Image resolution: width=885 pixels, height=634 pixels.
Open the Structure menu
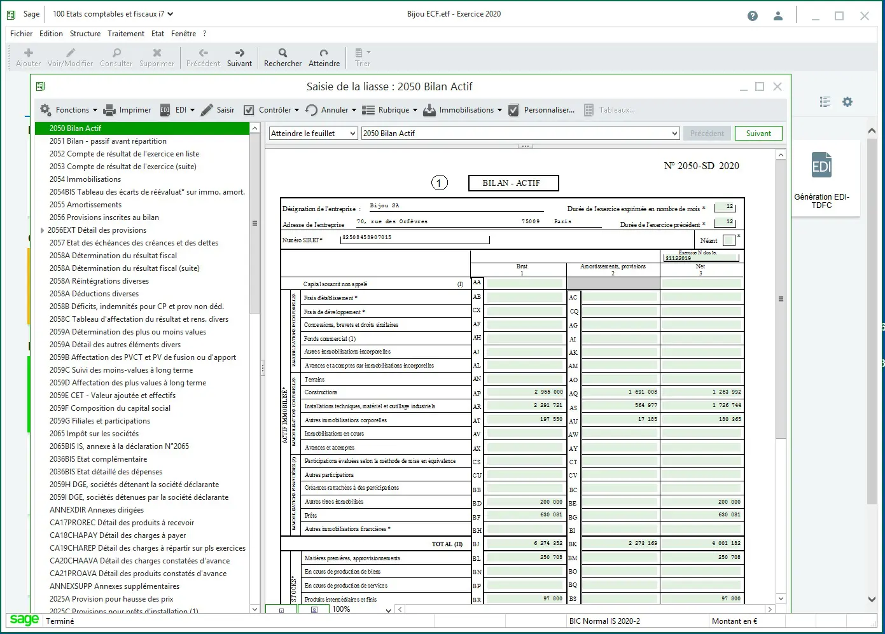[x=85, y=34]
